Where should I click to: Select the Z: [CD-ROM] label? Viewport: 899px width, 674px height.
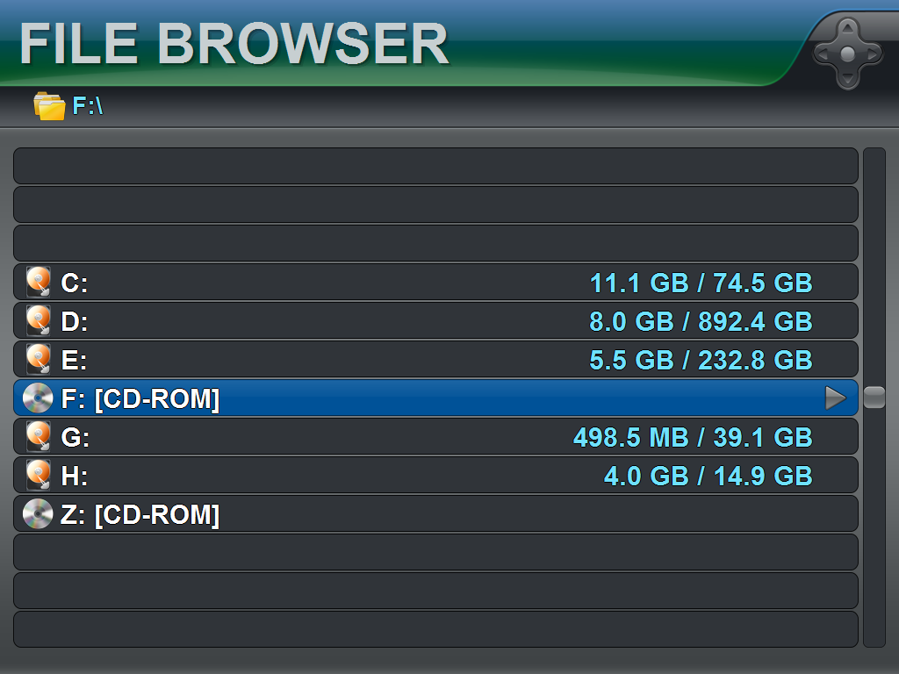tap(140, 515)
